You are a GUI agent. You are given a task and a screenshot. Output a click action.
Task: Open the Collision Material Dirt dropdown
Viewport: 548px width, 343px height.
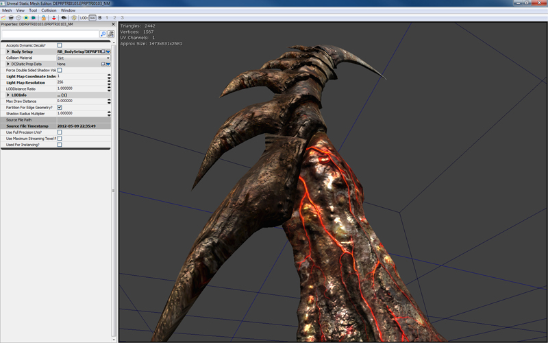tap(84, 58)
